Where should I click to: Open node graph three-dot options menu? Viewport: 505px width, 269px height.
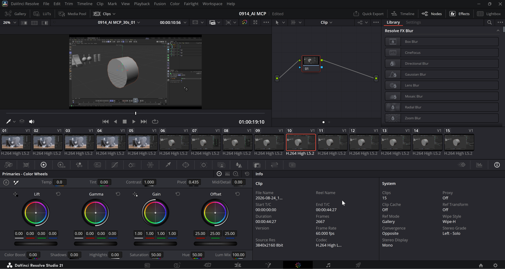pos(376,22)
